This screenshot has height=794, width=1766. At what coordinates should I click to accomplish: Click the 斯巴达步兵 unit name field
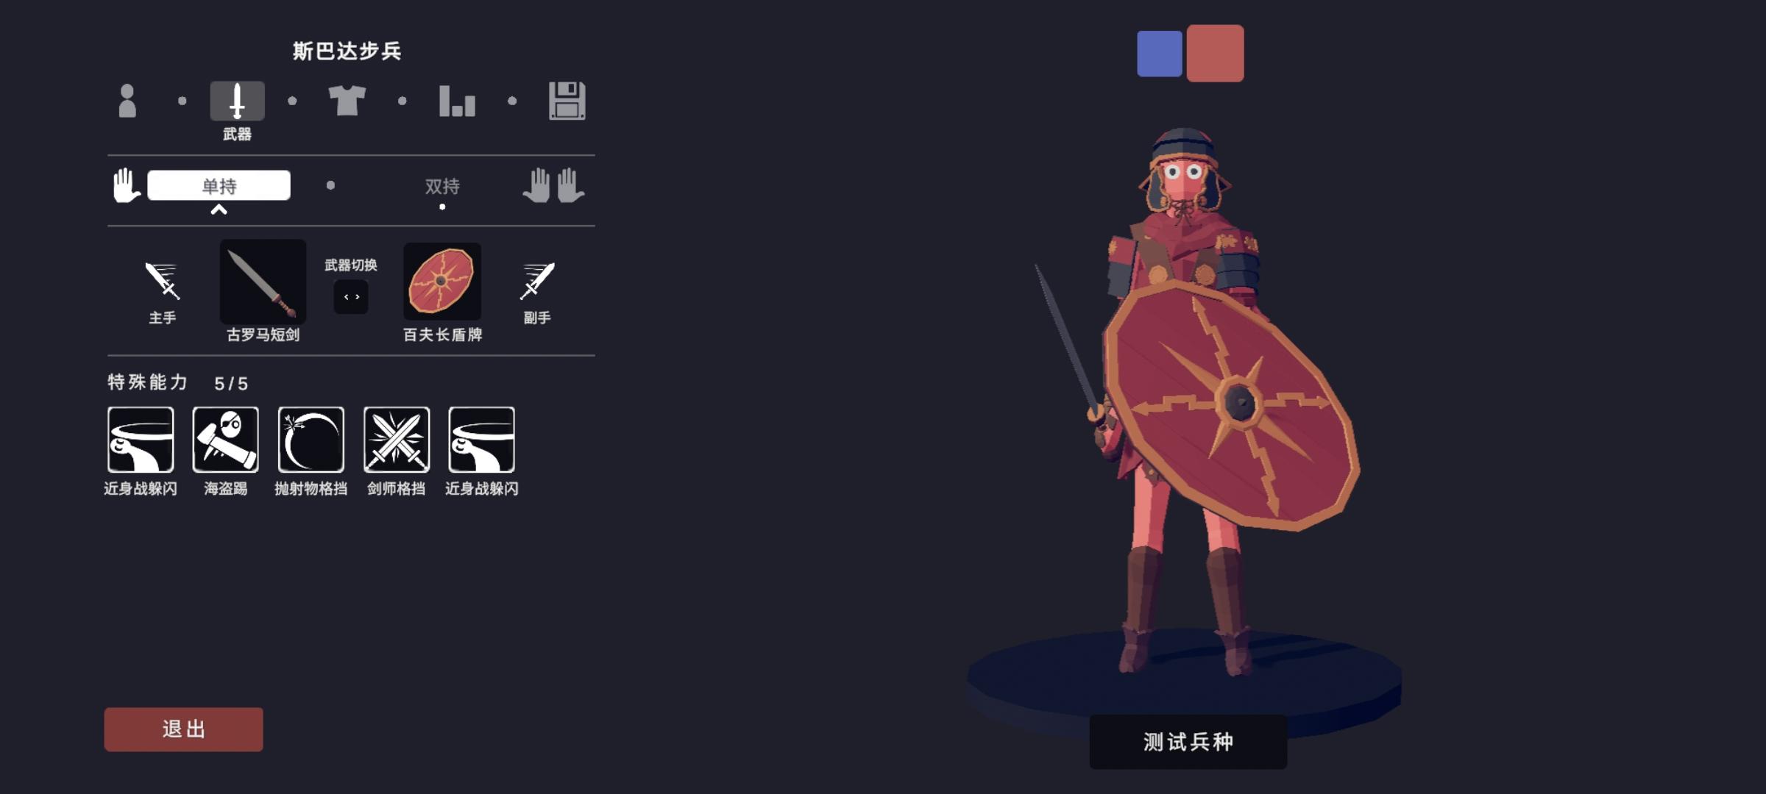tap(347, 51)
